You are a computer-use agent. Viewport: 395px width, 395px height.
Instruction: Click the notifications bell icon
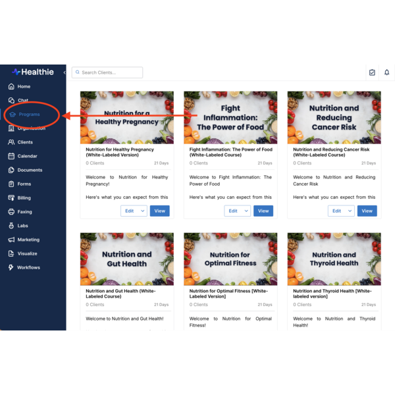pyautogui.click(x=386, y=72)
